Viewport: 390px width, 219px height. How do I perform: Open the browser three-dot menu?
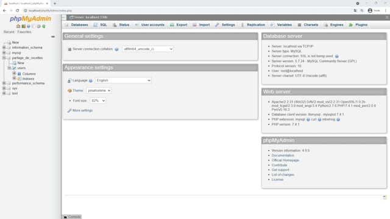[x=386, y=10]
